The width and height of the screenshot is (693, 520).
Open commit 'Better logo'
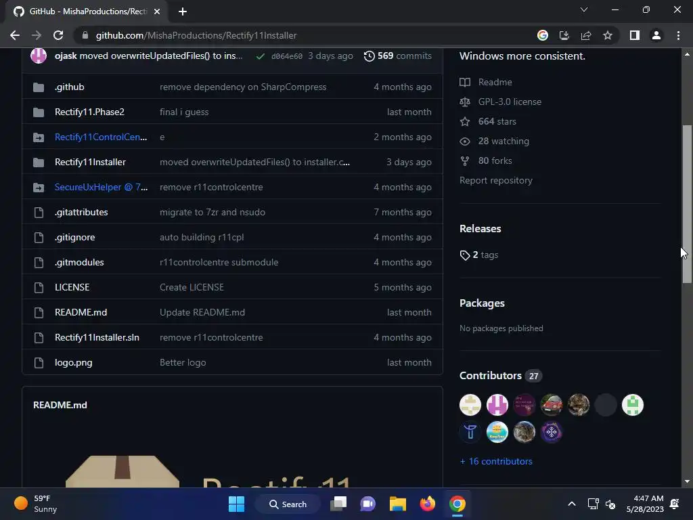(183, 363)
